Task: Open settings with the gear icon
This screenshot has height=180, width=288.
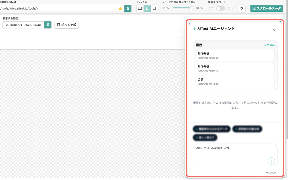Action: click(242, 8)
